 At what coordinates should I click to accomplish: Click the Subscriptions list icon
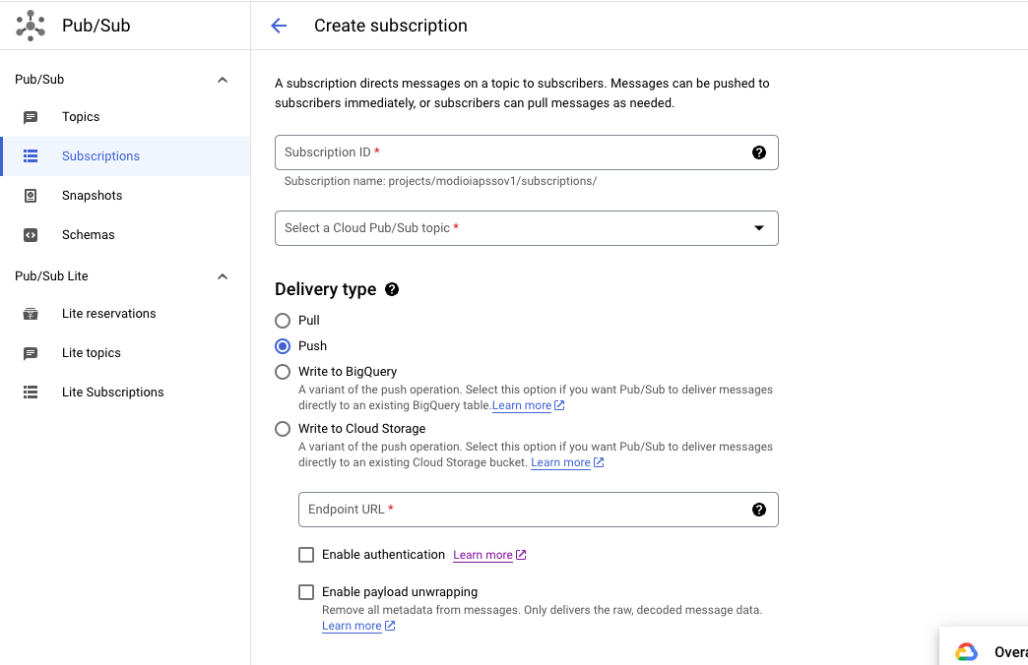click(x=31, y=156)
